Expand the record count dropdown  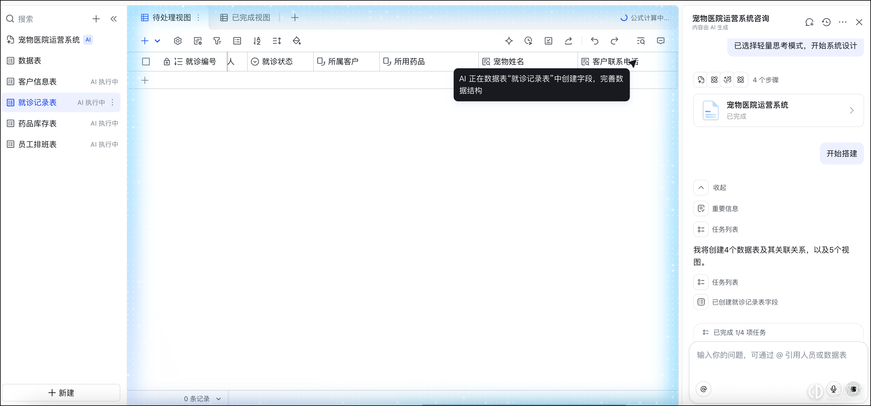coord(219,399)
